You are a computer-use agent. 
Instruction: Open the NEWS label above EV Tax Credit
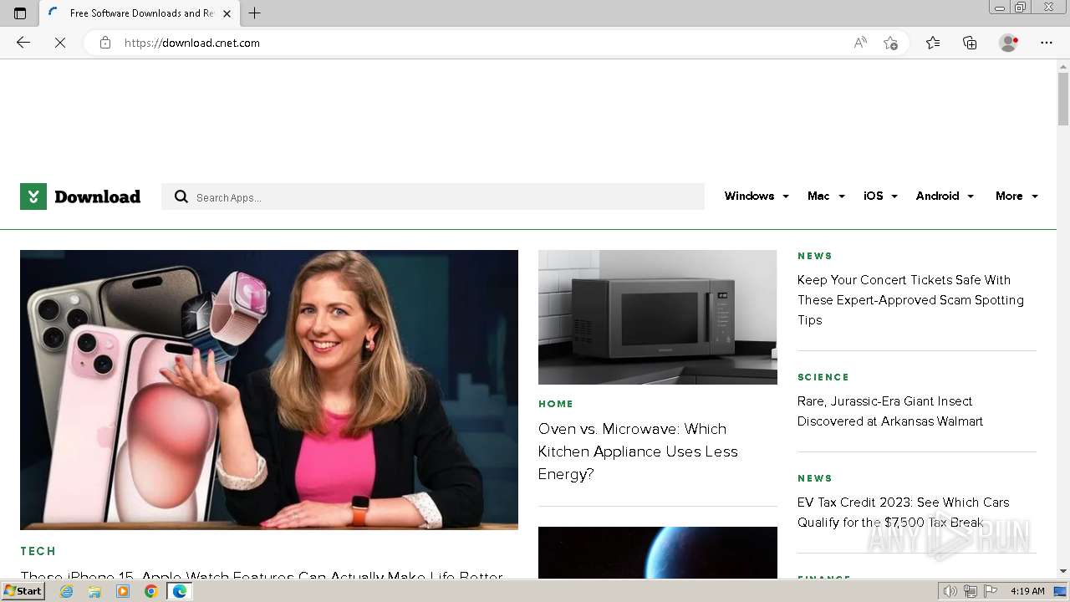point(815,478)
